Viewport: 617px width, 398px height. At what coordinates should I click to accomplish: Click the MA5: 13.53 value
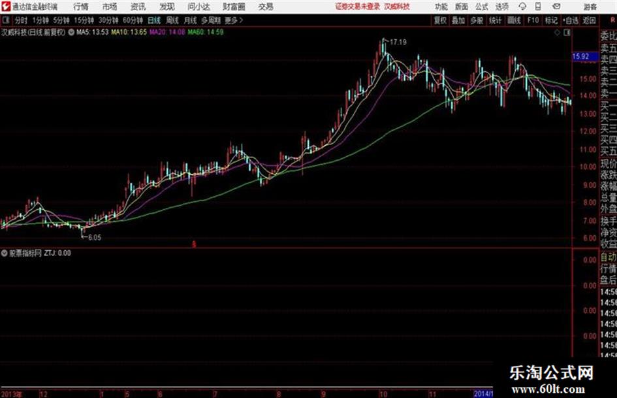(92, 32)
